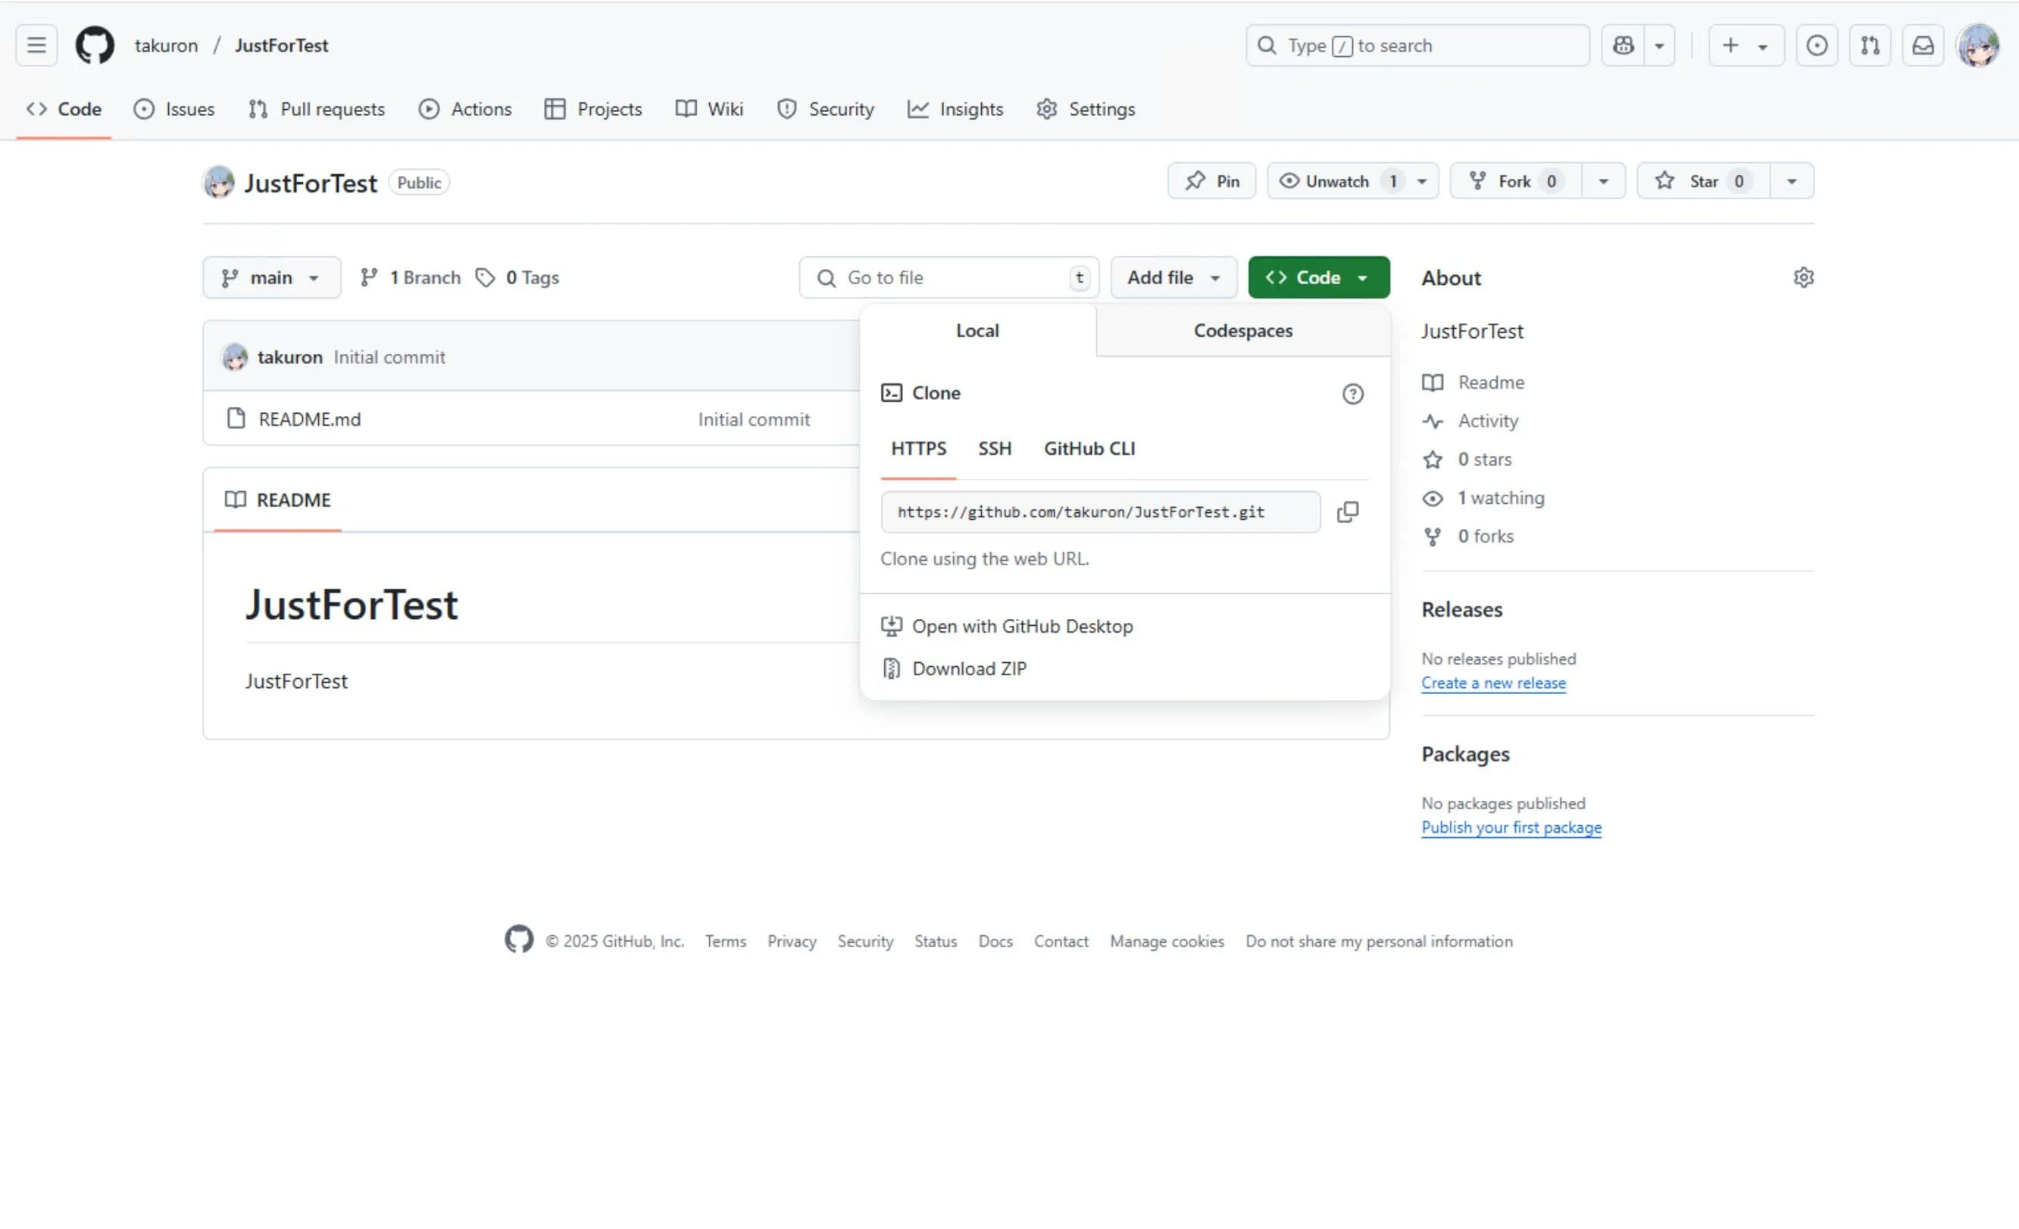This screenshot has width=2019, height=1229.
Task: Open the user avatar menu
Action: pyautogui.click(x=1978, y=45)
